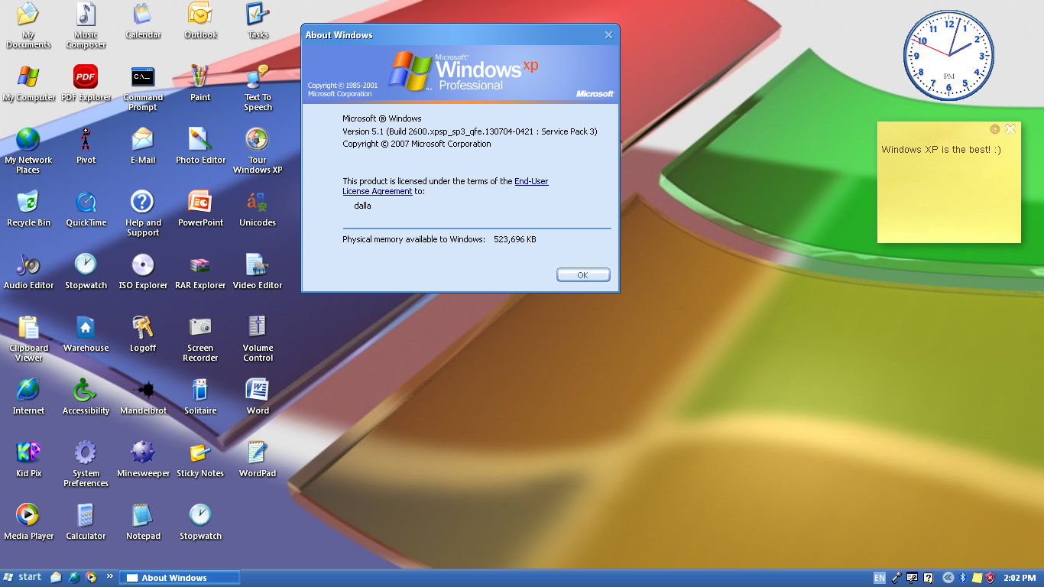Open the Volume Control icon

coord(258,339)
